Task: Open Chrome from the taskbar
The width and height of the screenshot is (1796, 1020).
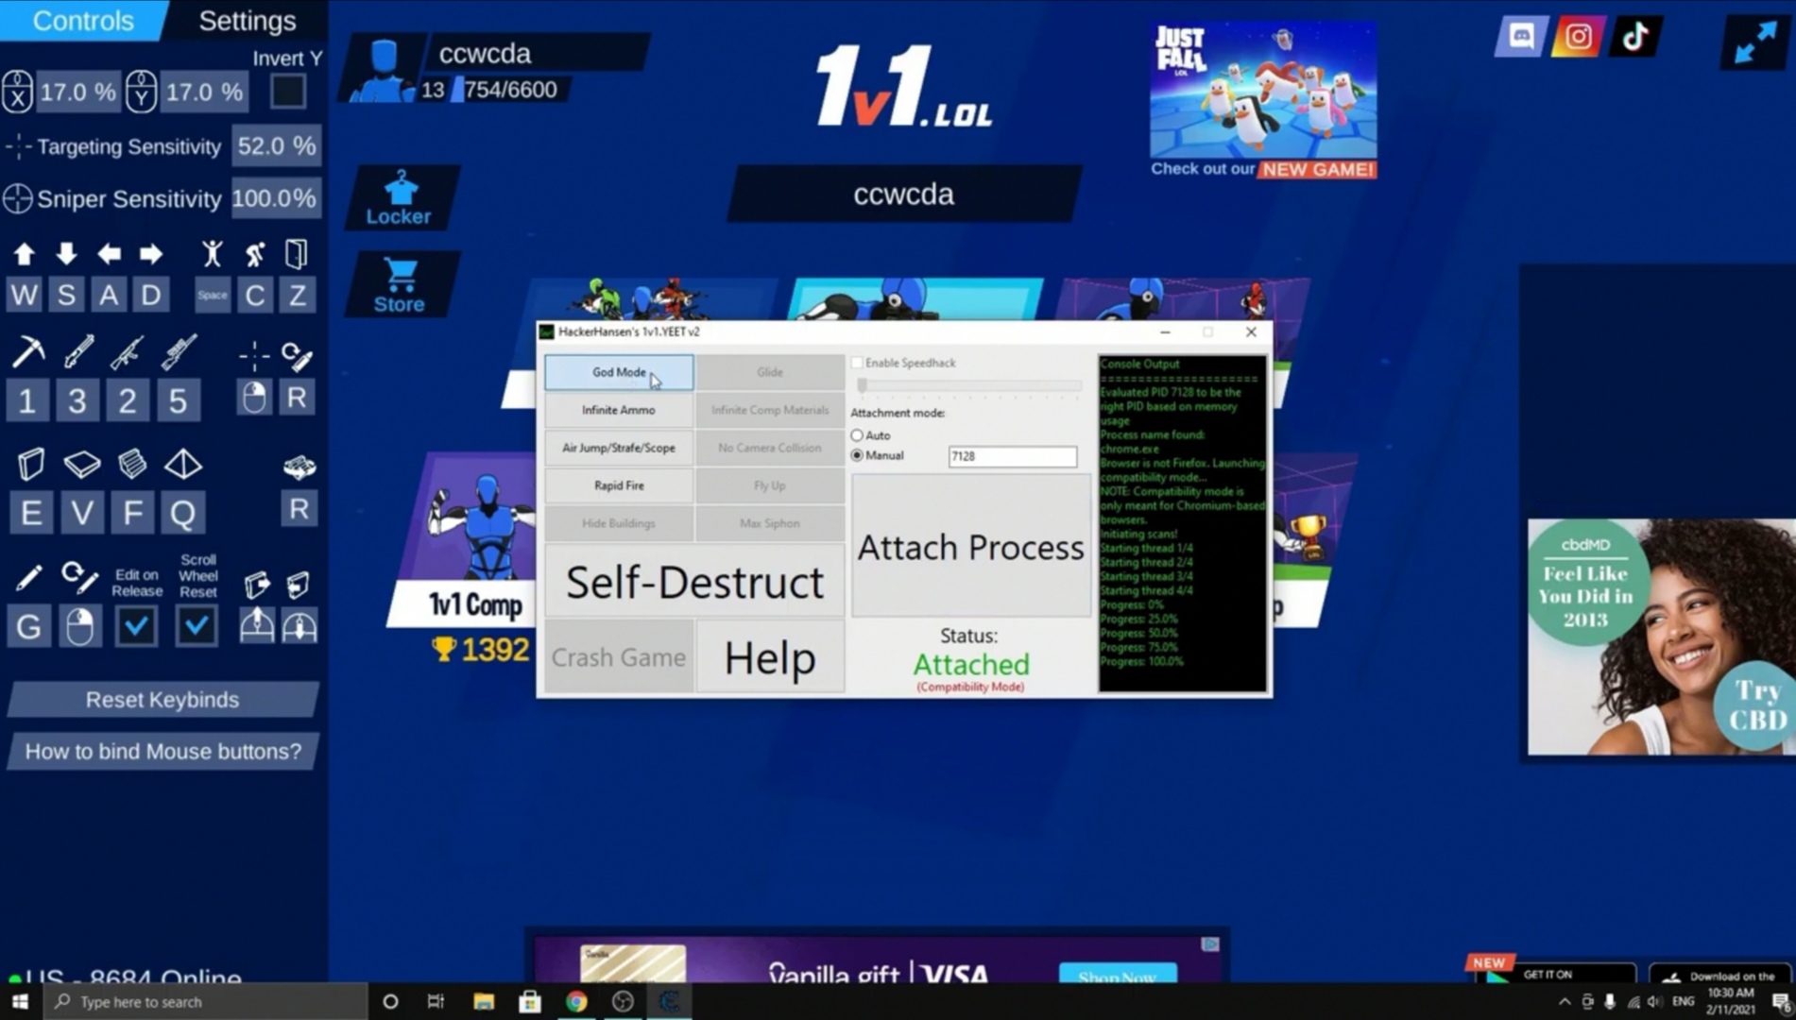Action: tap(576, 1001)
